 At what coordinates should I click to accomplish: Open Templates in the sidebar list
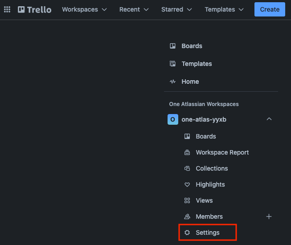197,64
